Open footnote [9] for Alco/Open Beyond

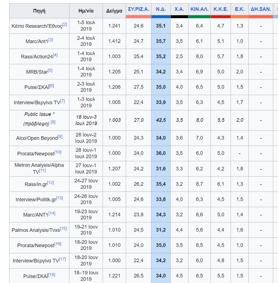[x=60, y=136]
